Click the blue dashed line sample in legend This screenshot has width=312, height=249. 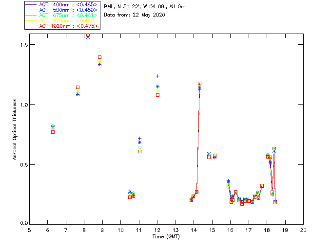(31, 10)
